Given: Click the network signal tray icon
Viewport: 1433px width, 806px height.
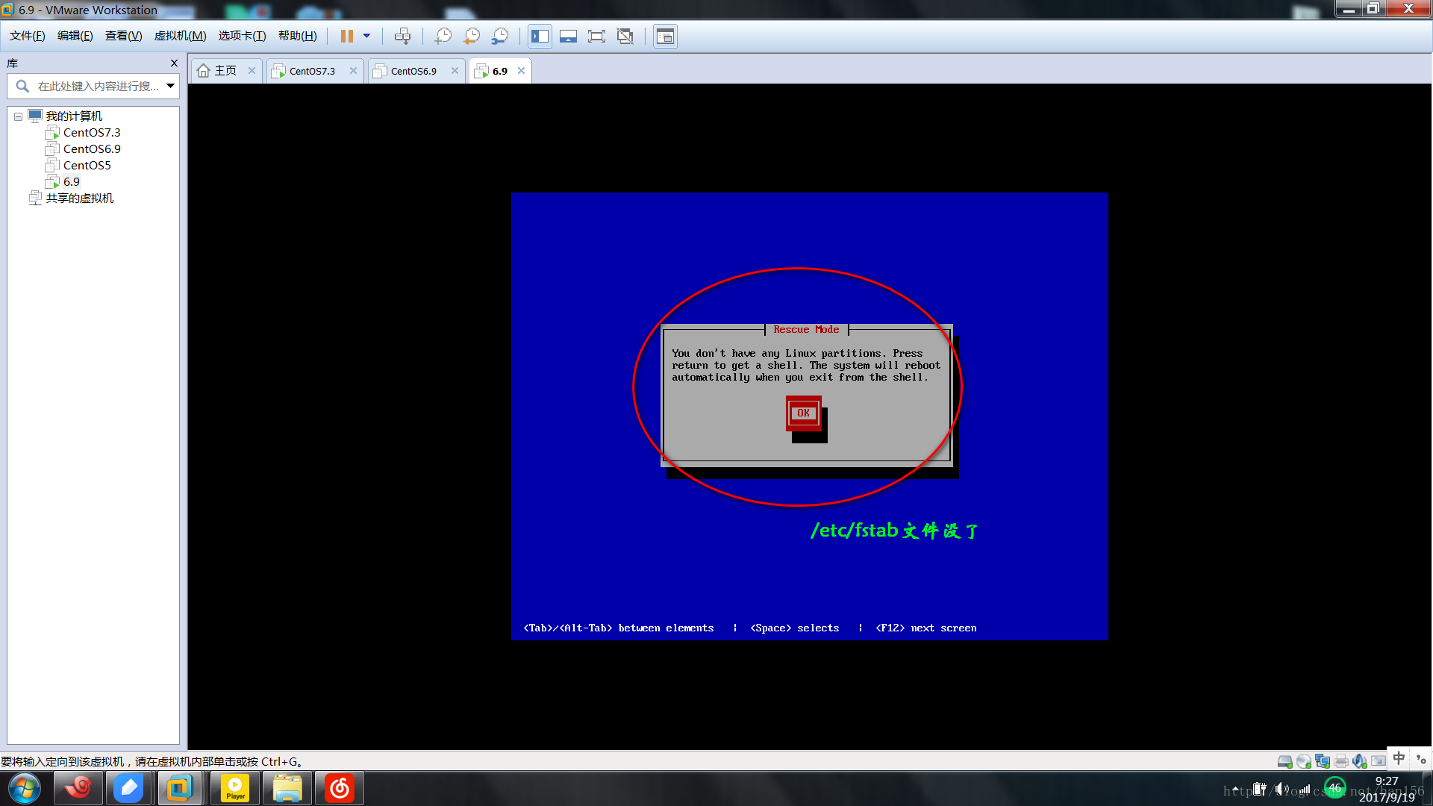Looking at the screenshot, I should 1305,789.
